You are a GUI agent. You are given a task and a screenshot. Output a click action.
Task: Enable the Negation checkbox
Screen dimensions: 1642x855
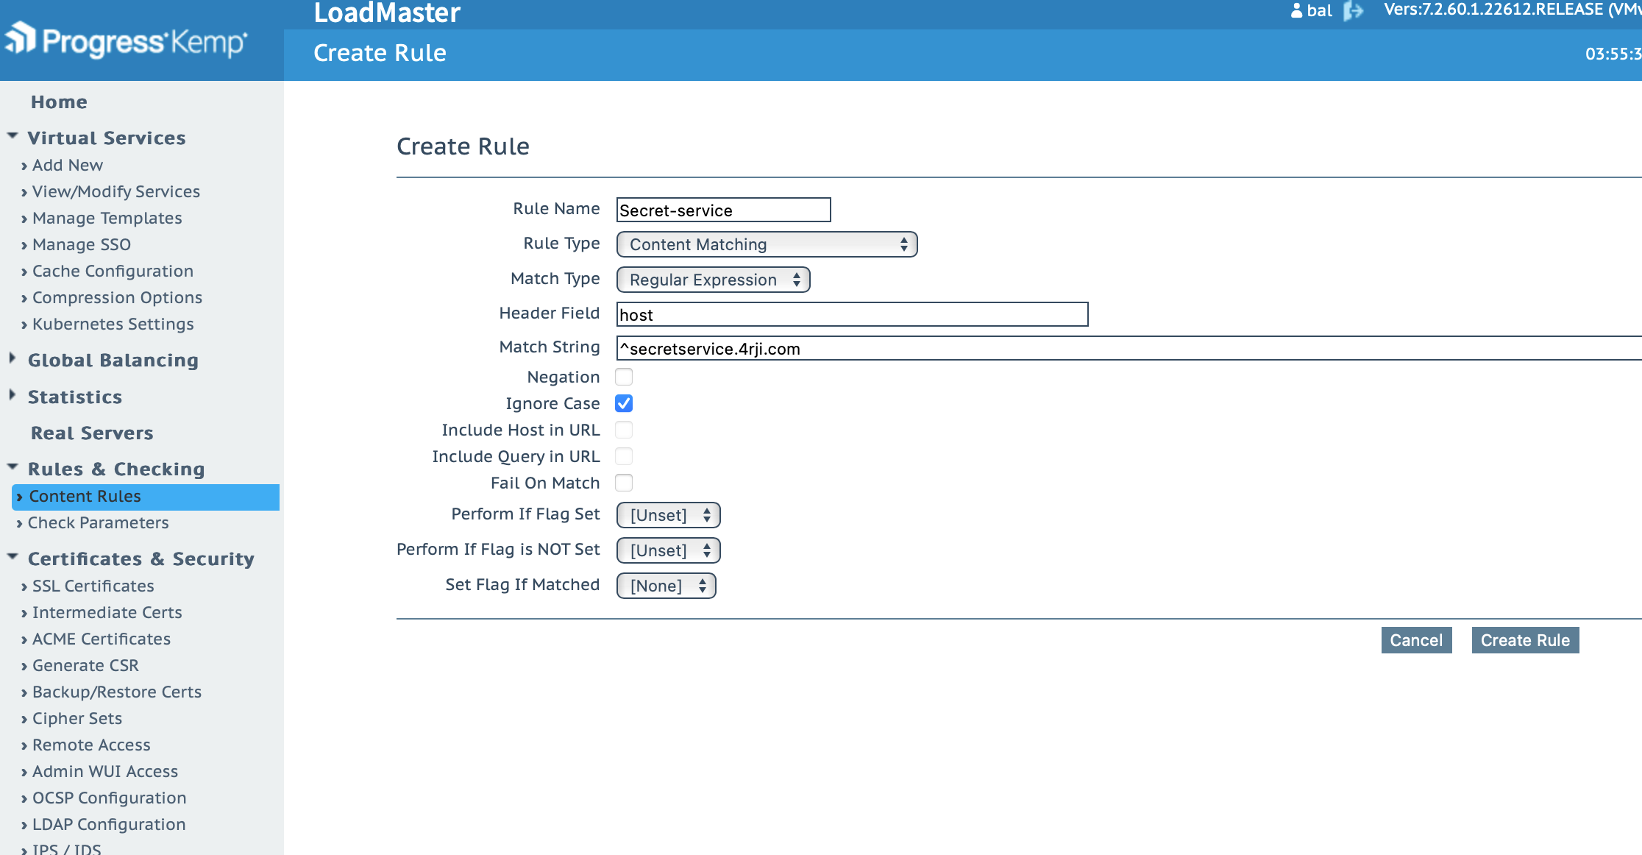[x=624, y=377]
